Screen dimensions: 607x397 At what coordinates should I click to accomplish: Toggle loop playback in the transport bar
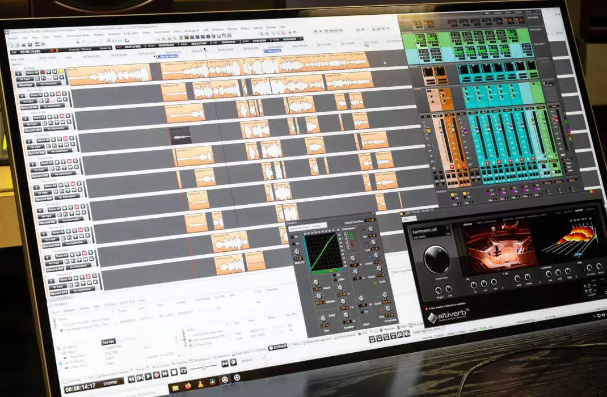(x=183, y=371)
